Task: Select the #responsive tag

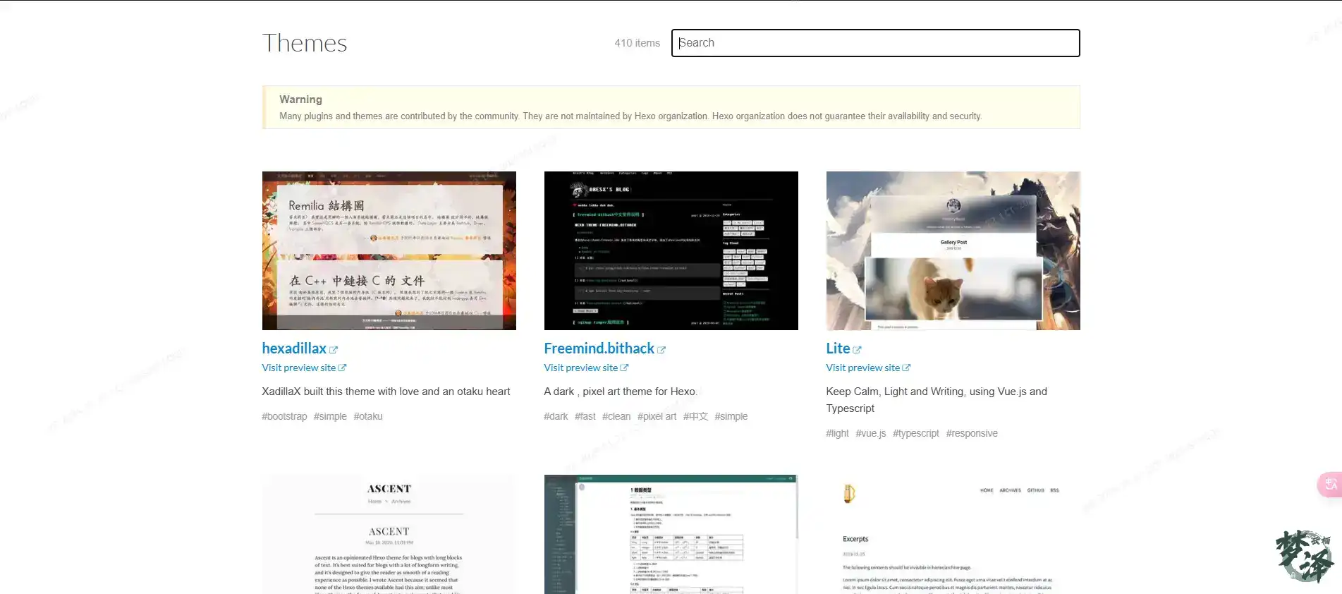Action: pyautogui.click(x=972, y=433)
